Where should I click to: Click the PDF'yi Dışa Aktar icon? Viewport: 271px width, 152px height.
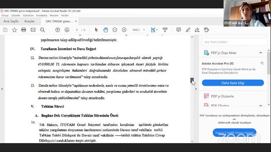[x=206, y=53]
